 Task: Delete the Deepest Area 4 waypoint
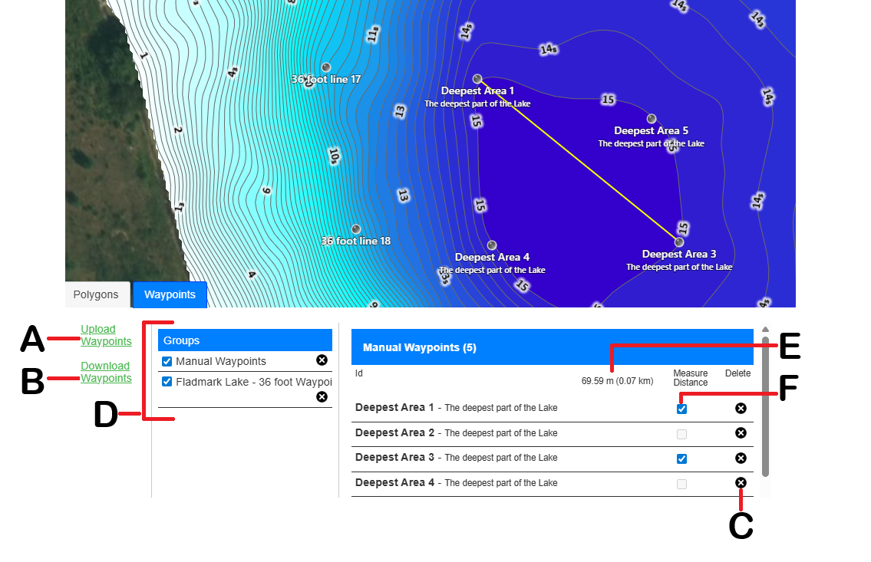pos(740,483)
